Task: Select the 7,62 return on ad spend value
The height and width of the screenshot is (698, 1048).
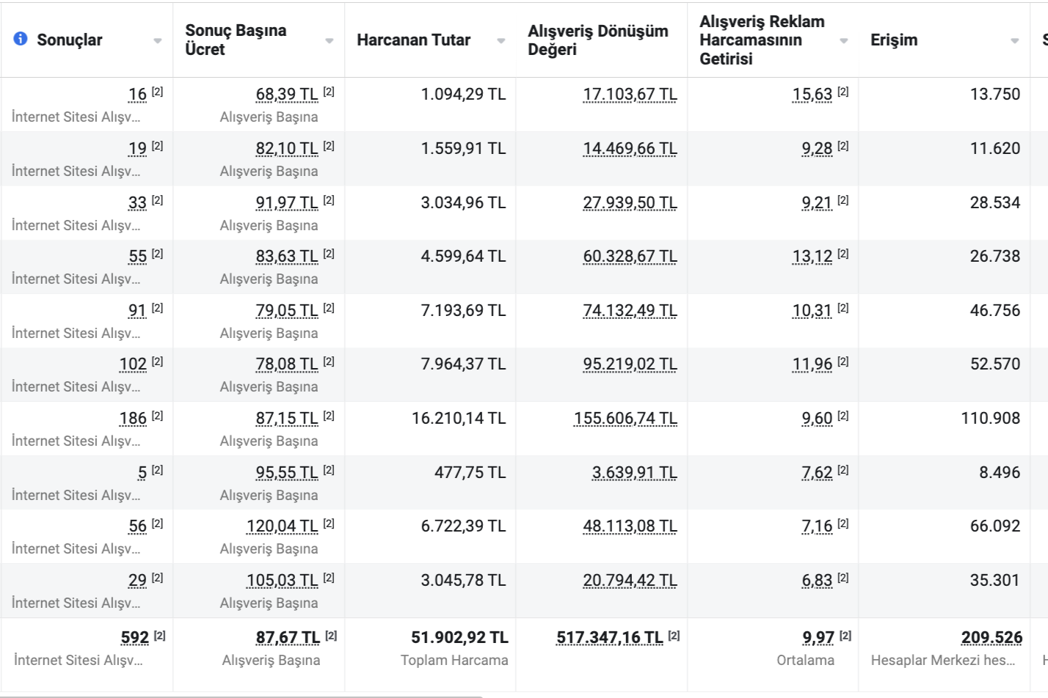Action: [817, 473]
